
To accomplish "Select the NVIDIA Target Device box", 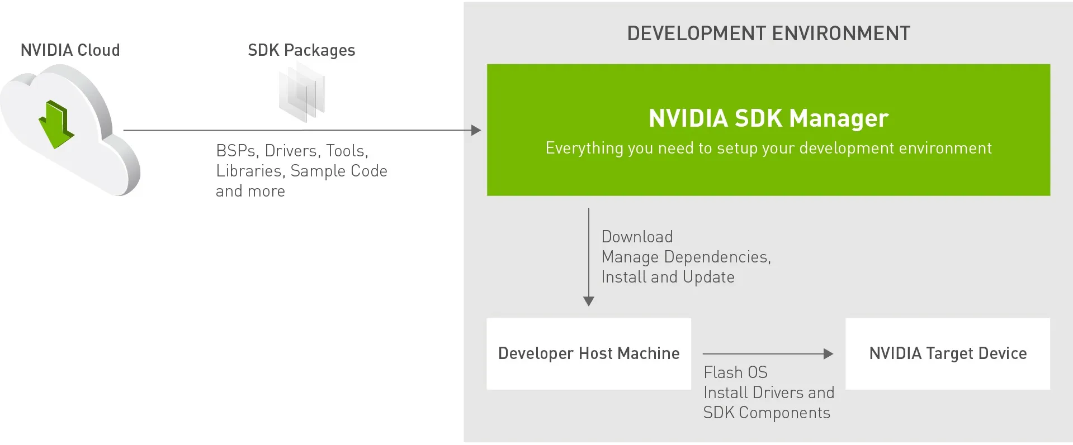I will (x=948, y=353).
